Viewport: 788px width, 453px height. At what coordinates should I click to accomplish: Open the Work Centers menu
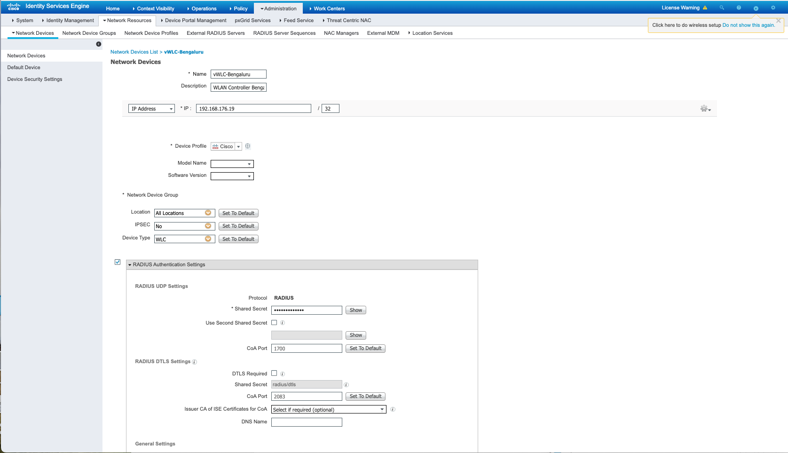[327, 8]
